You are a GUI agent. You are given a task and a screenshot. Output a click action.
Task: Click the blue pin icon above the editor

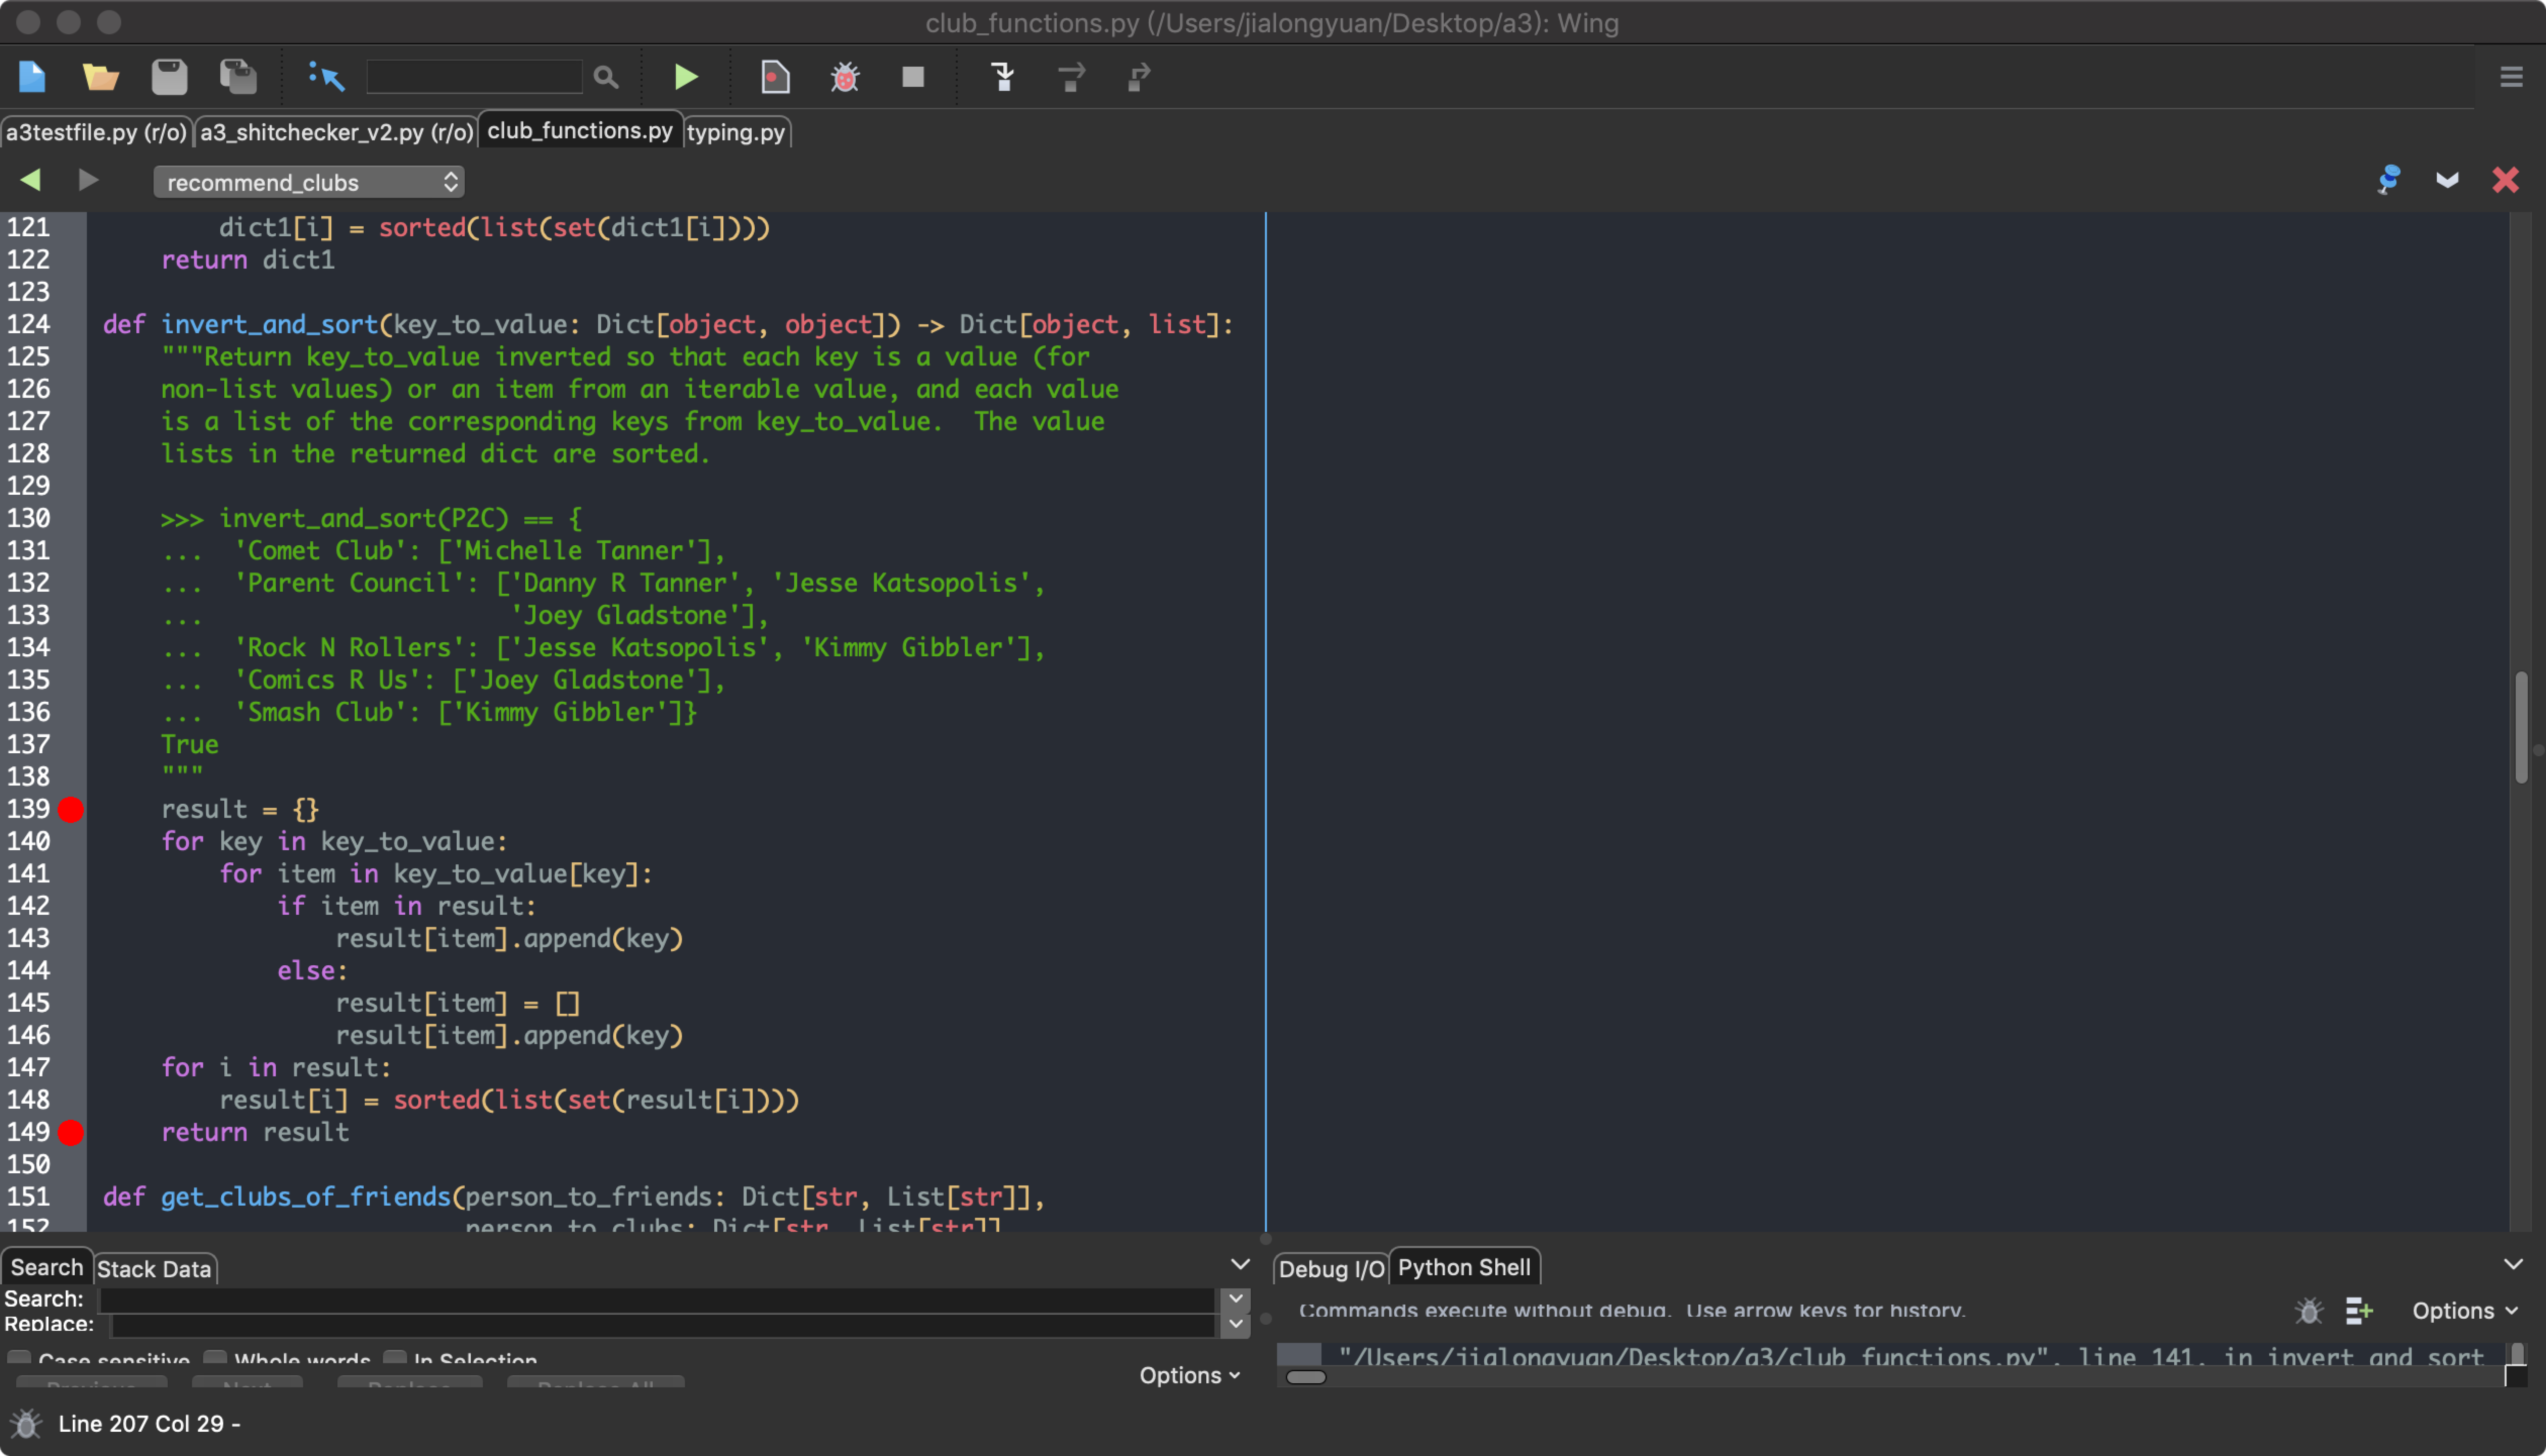[2389, 180]
